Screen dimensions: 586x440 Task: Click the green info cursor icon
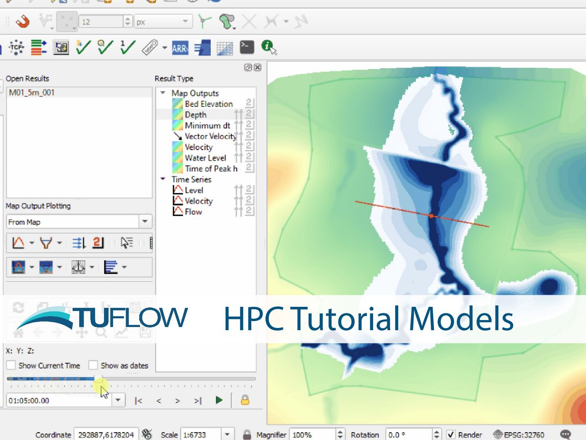pyautogui.click(x=268, y=47)
